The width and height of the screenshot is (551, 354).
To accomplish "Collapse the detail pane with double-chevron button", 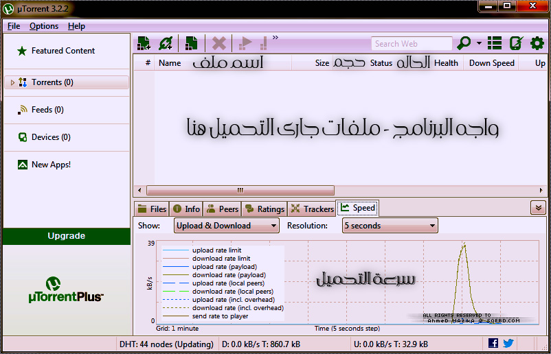I will pyautogui.click(x=538, y=208).
